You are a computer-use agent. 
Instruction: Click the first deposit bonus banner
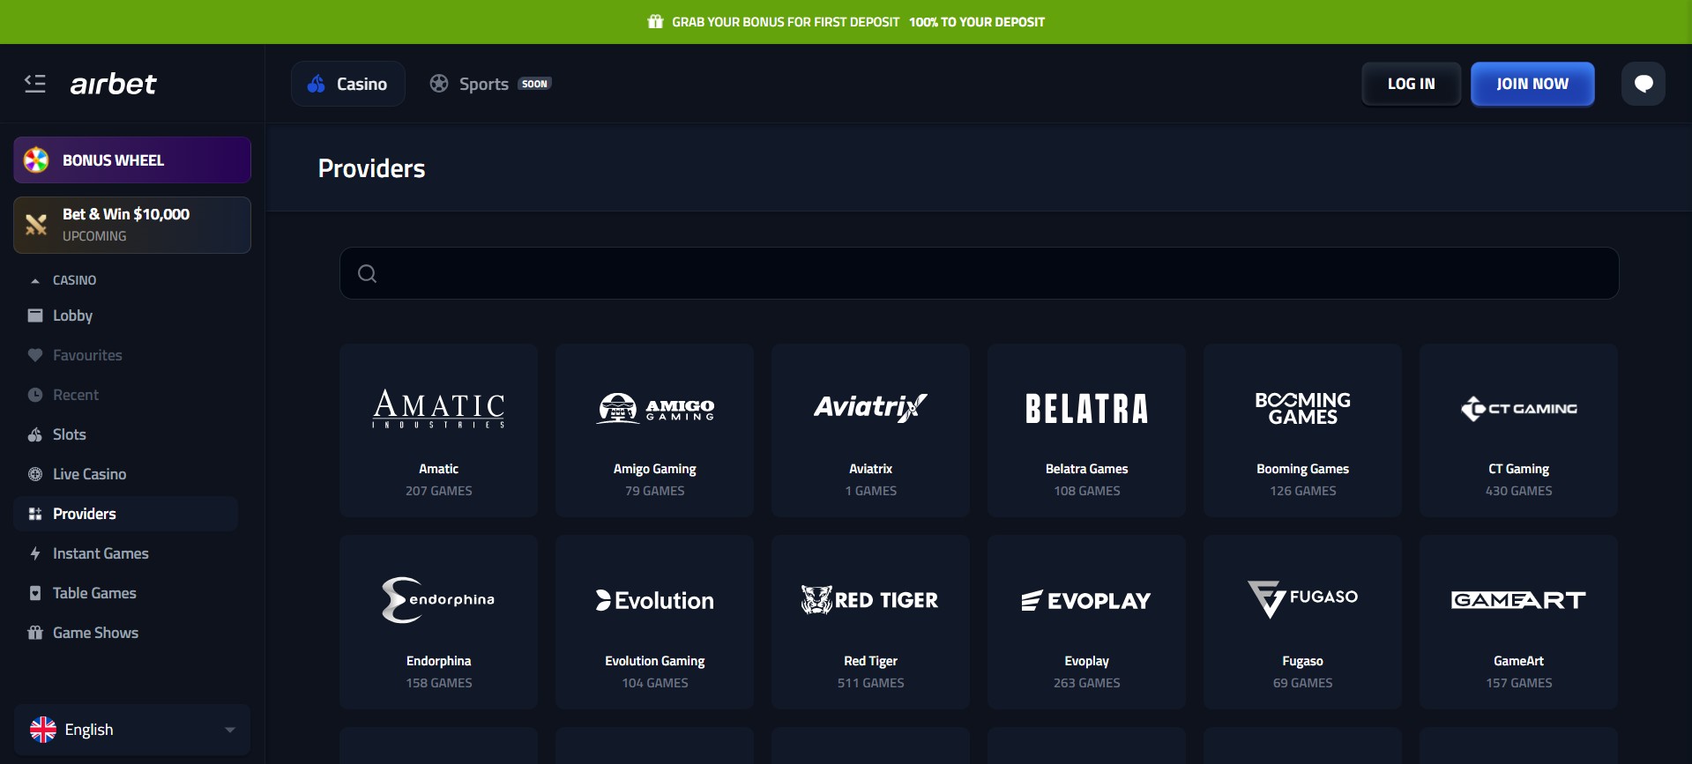(846, 22)
